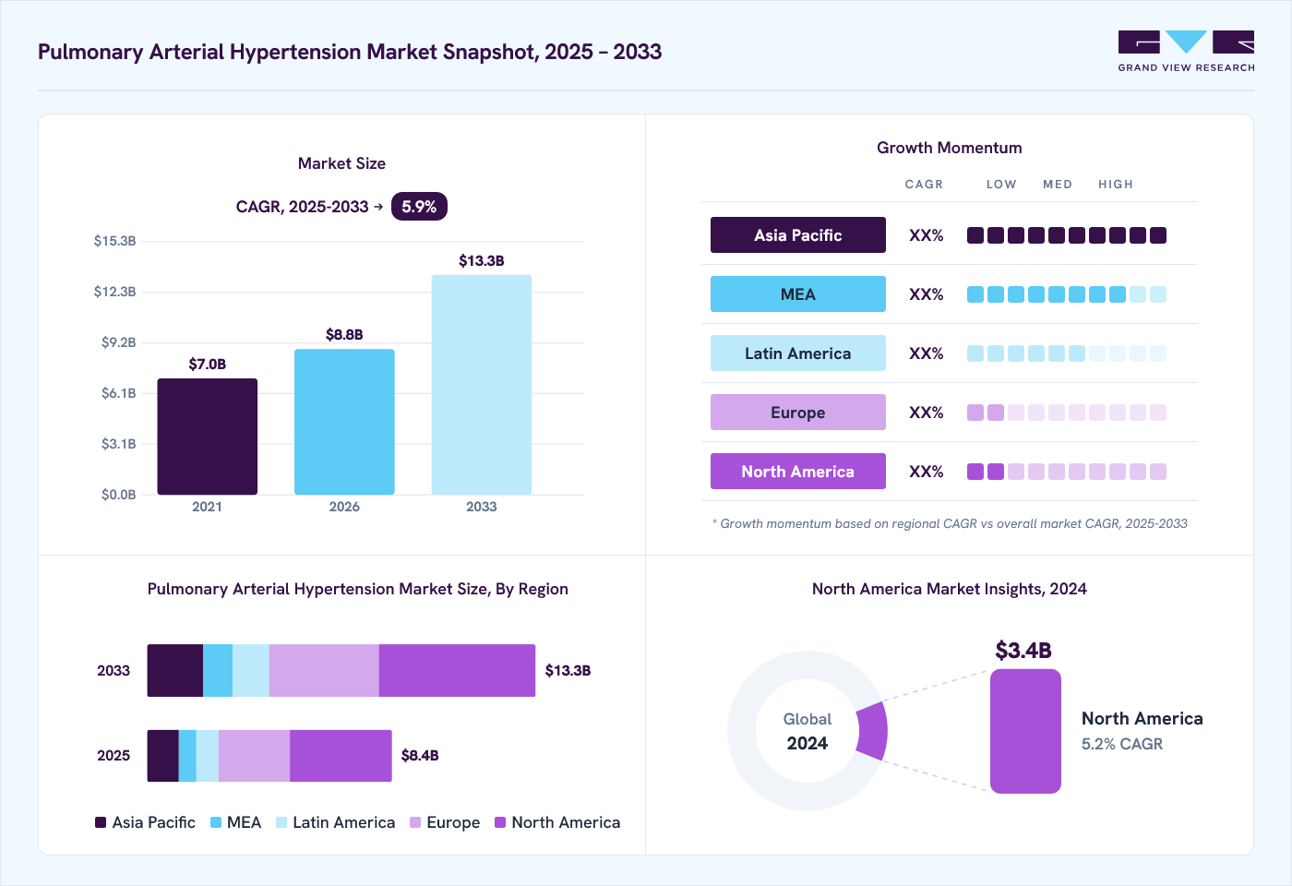Click the North America legend swatch
Image resolution: width=1292 pixels, height=886 pixels.
coord(500,822)
